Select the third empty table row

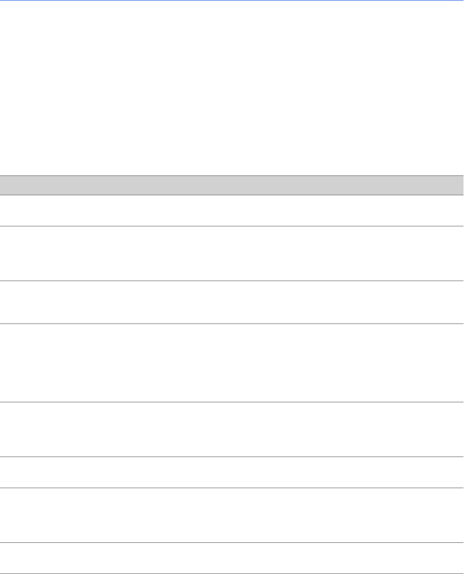(232, 302)
